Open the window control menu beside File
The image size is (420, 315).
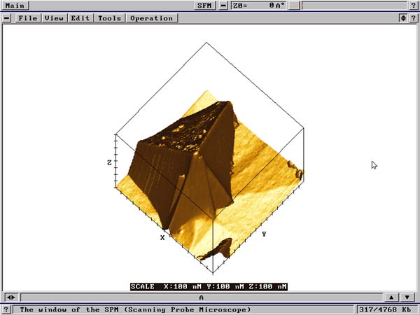[x=8, y=18]
